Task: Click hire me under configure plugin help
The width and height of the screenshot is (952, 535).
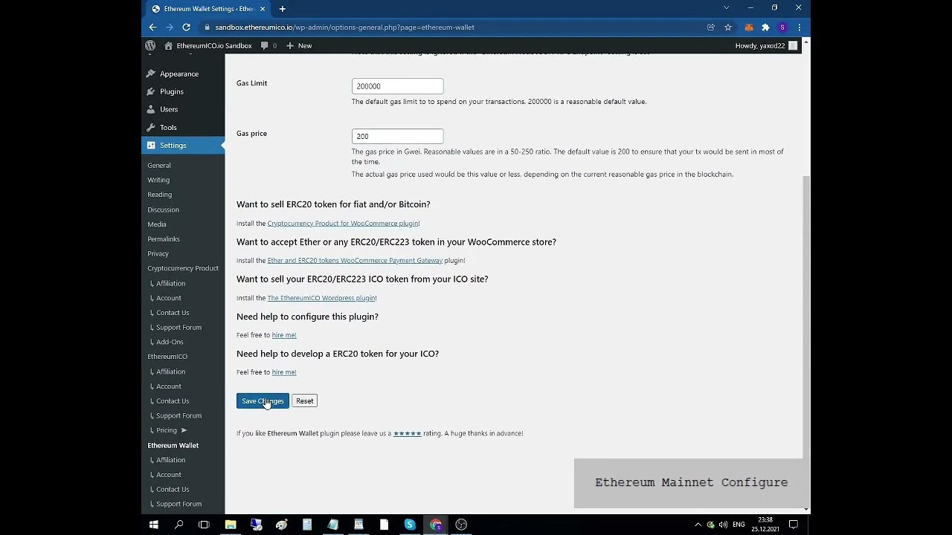Action: (283, 335)
